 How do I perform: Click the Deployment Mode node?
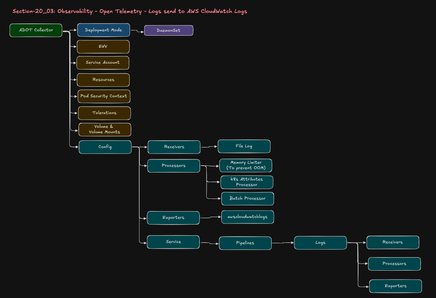103,30
